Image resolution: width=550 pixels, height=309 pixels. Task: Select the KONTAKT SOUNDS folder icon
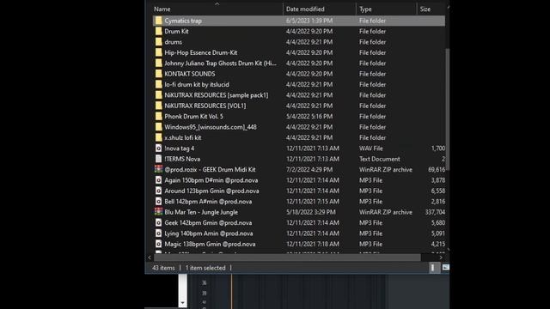(158, 74)
